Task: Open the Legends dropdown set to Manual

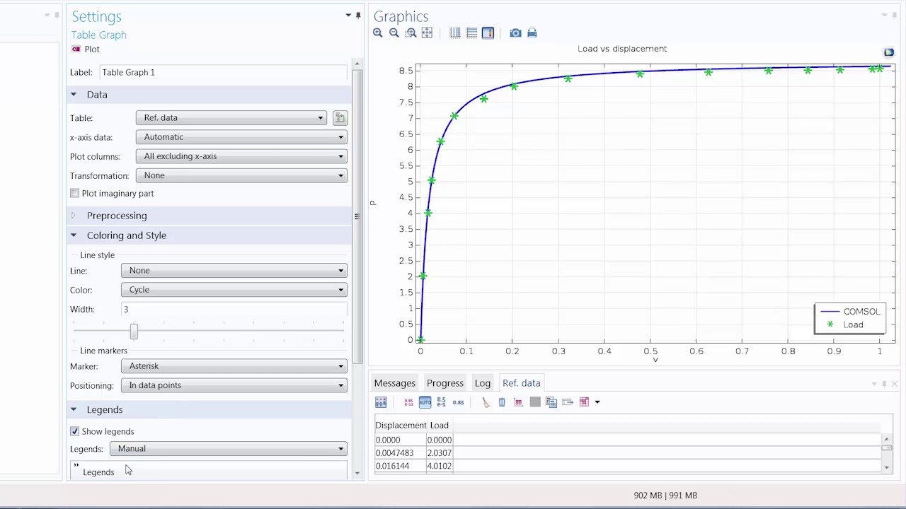Action: click(228, 449)
